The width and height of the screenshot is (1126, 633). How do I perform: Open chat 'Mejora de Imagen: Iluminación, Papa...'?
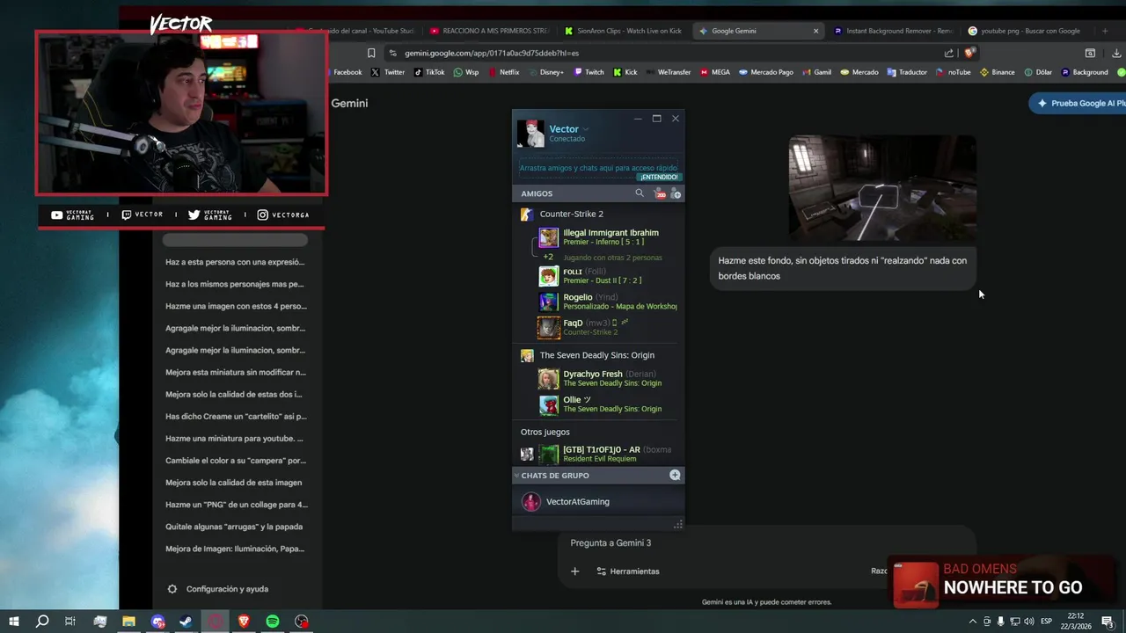235,549
